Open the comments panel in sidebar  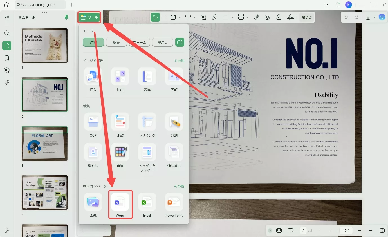coord(7,70)
